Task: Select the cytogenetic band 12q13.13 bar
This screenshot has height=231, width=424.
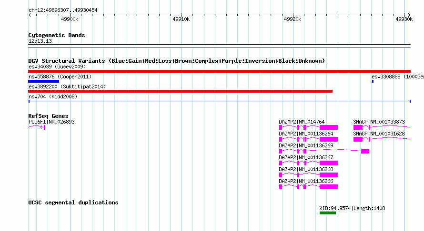Action: pyautogui.click(x=219, y=46)
